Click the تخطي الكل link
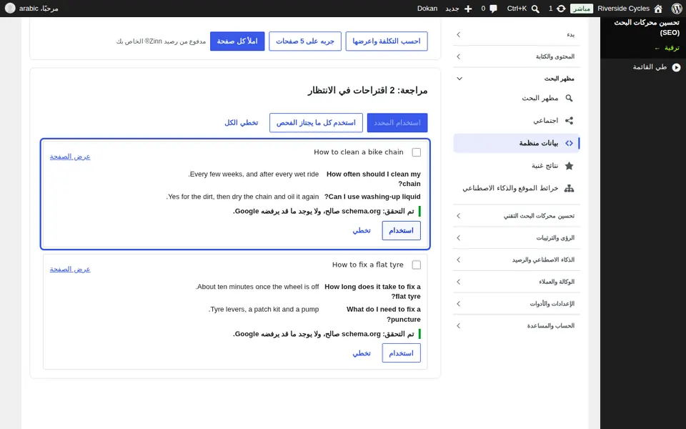 (241, 122)
